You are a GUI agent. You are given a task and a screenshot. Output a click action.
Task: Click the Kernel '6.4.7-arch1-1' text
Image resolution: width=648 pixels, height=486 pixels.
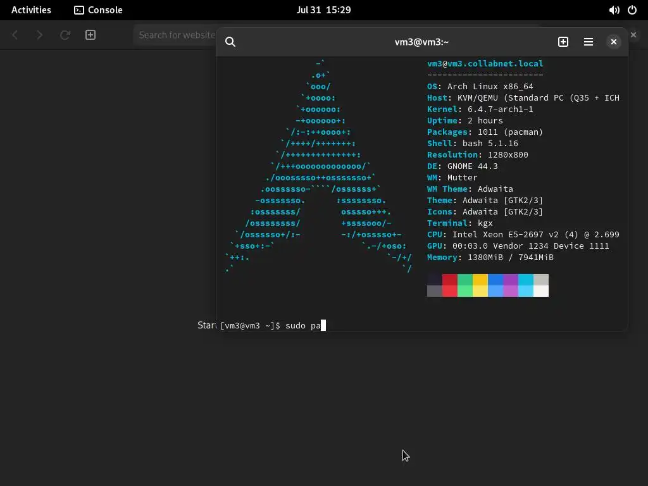(x=500, y=109)
